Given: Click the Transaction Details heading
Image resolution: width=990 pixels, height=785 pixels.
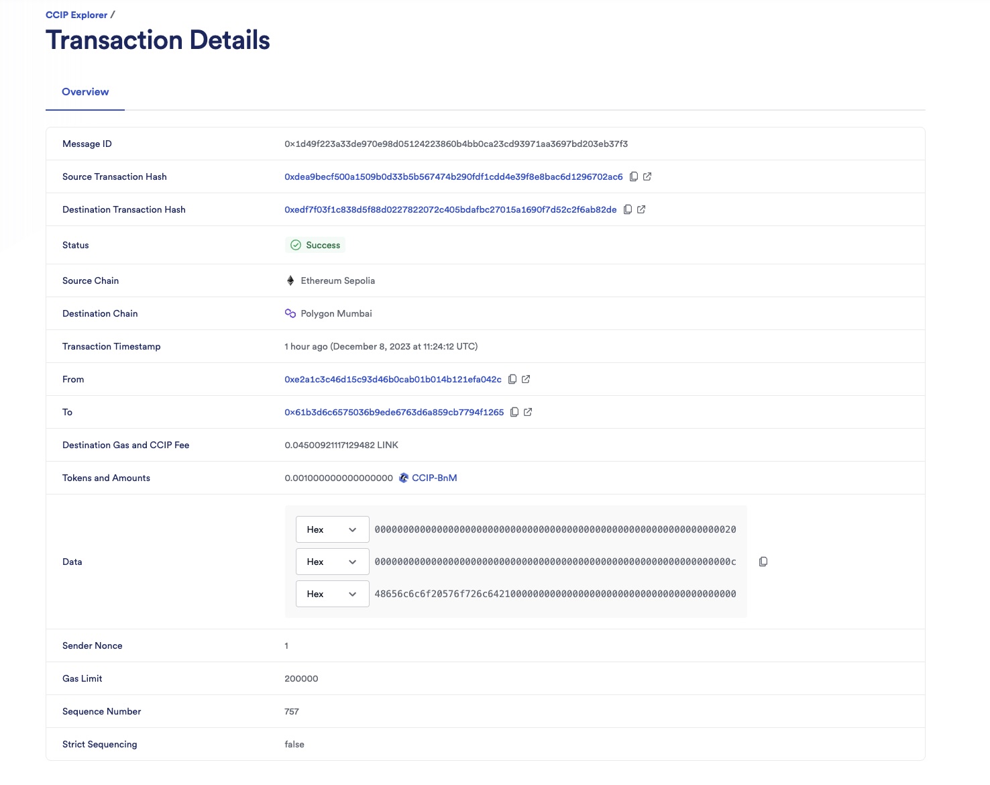Looking at the screenshot, I should [x=158, y=40].
